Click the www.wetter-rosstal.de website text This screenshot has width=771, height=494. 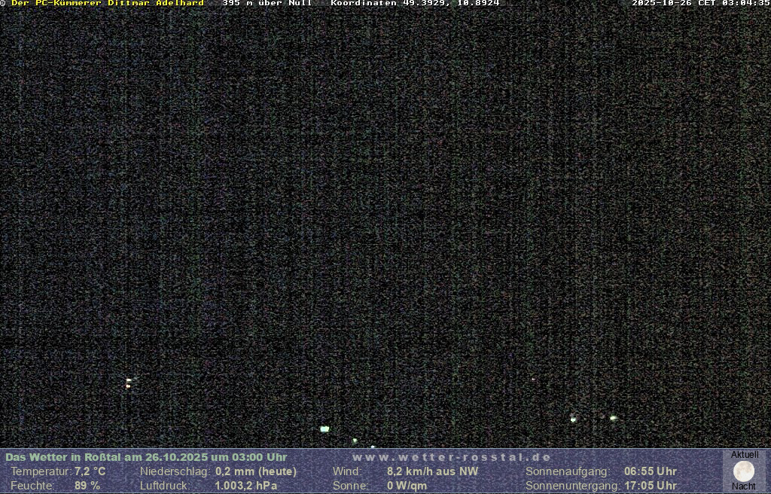[x=452, y=457]
